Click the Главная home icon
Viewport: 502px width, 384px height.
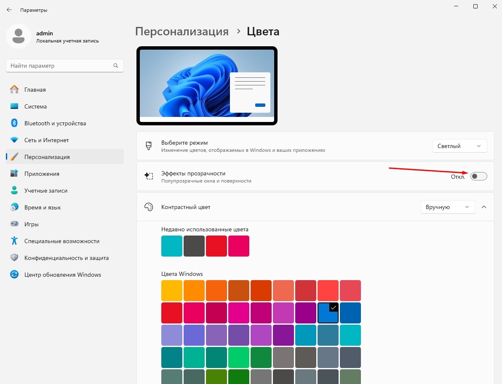click(x=14, y=90)
